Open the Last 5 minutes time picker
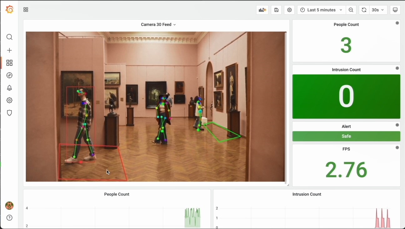 point(322,10)
